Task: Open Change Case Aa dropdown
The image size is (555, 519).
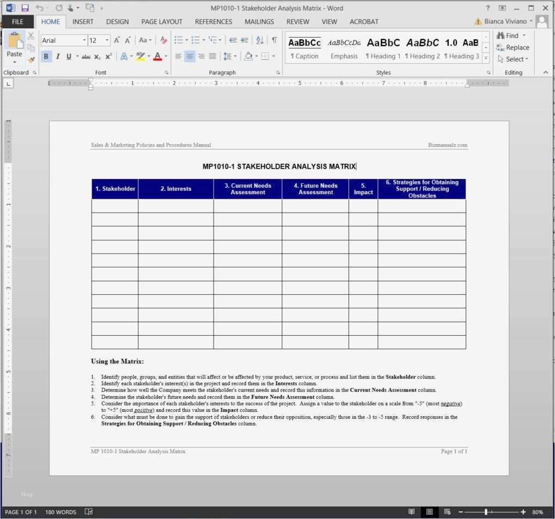Action: pos(145,40)
